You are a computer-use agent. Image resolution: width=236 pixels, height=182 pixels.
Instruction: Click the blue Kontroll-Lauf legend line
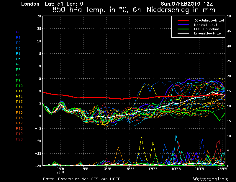183,25
